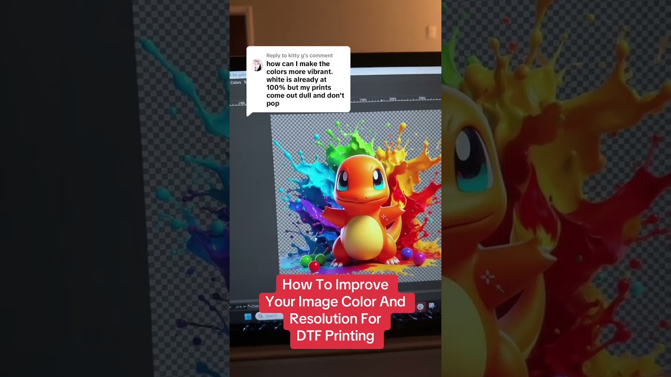This screenshot has width=671, height=377.
Task: Click kitty g's avatar in comment
Action: [x=257, y=65]
